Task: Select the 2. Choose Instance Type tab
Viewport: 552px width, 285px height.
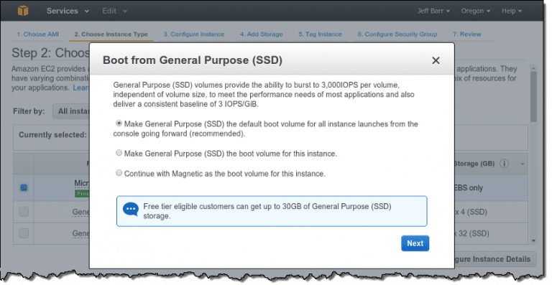Action: tap(111, 34)
